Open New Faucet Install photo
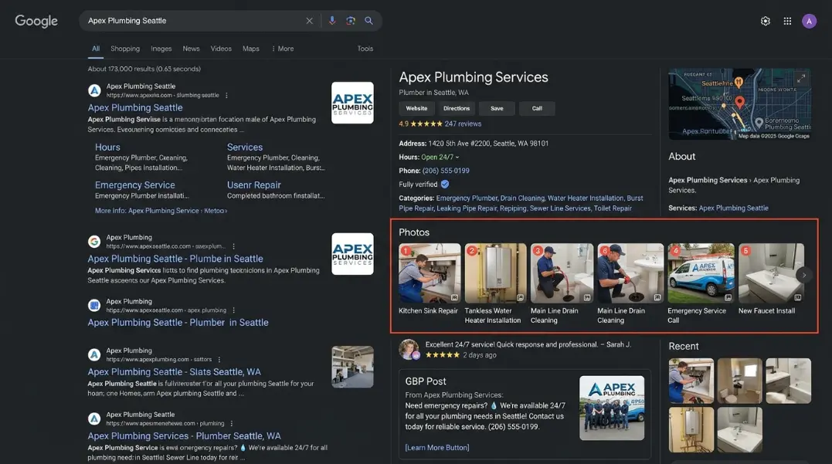Screen dimensions: 832x464 tap(771, 273)
